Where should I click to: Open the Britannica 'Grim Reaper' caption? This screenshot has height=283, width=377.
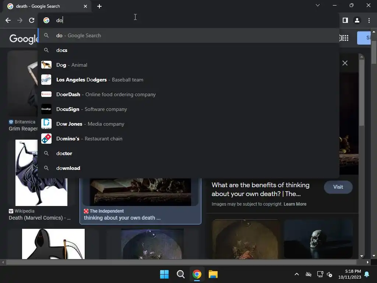[x=23, y=129]
